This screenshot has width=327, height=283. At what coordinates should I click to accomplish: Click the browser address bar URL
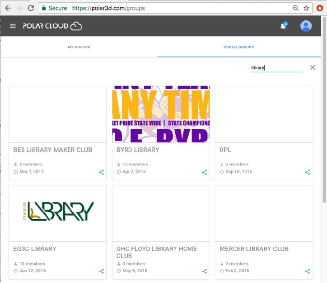108,8
